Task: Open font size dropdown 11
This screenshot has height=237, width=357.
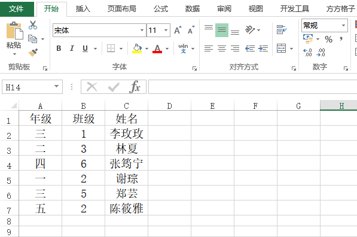Action: click(166, 30)
